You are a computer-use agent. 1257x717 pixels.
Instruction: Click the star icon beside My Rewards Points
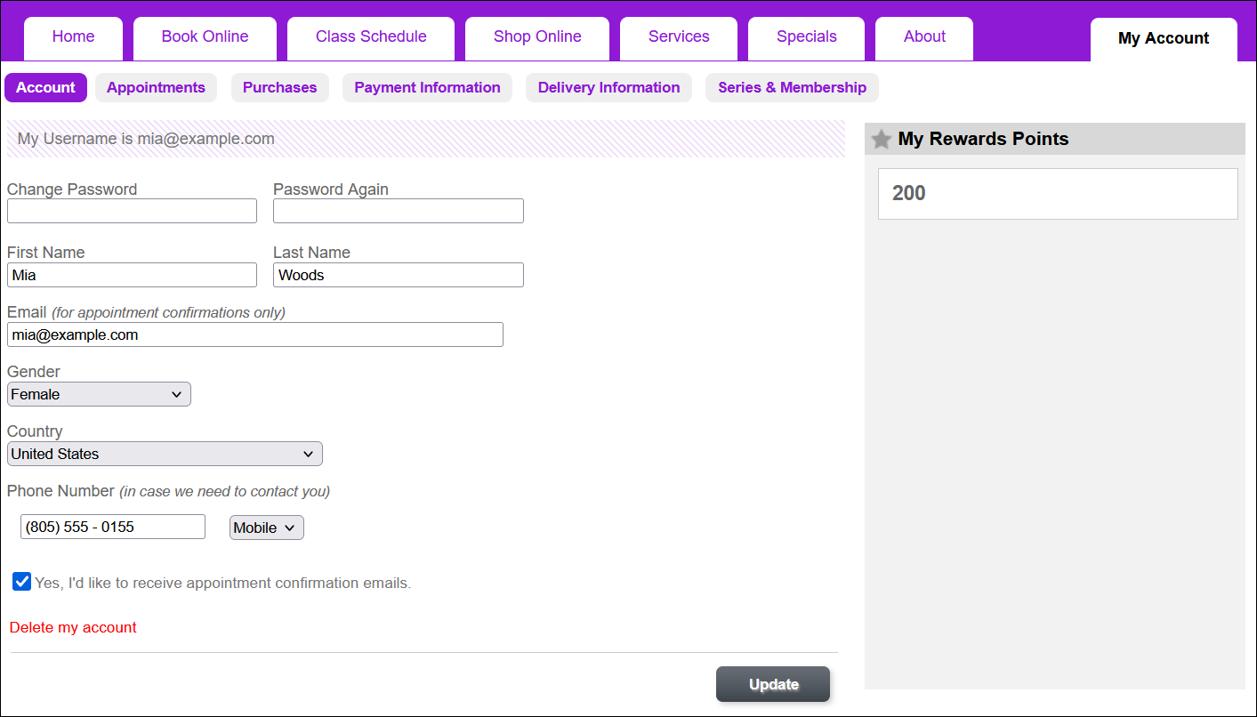881,139
